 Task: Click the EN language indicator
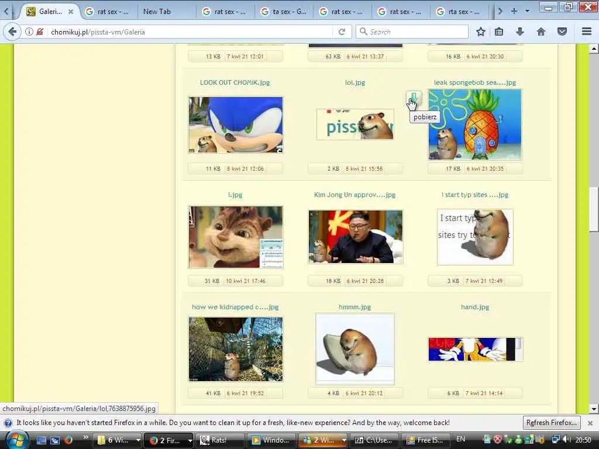point(461,439)
